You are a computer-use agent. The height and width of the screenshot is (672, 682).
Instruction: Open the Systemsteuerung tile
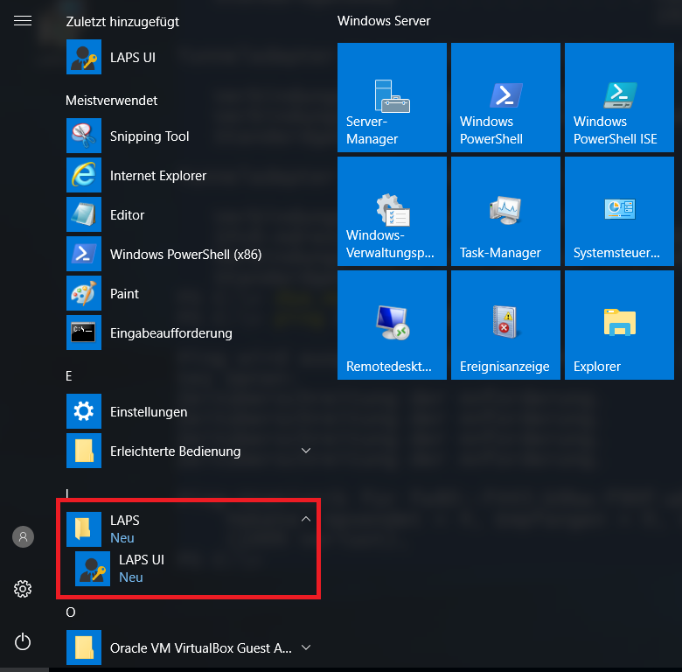coord(619,212)
